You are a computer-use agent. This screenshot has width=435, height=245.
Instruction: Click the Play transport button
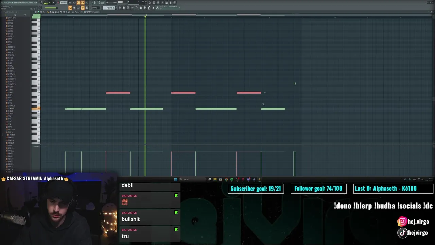(50, 3)
